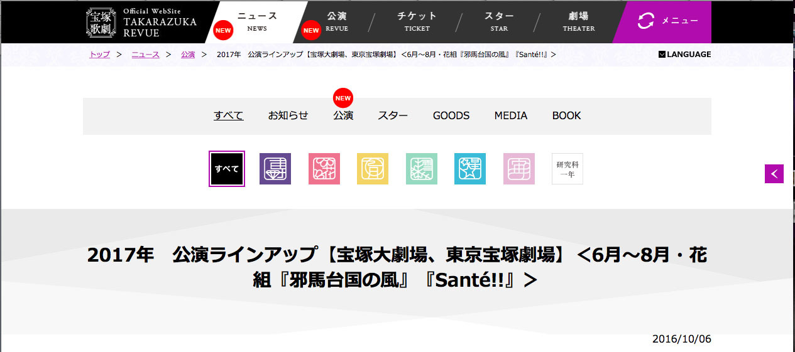795x352 pixels.
Task: Click the black すべて troupe tile
Action: [227, 169]
